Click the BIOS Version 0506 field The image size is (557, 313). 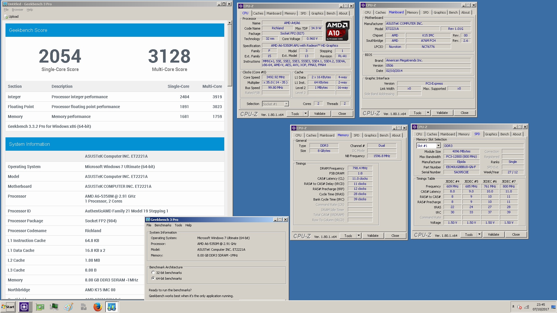tap(428, 65)
